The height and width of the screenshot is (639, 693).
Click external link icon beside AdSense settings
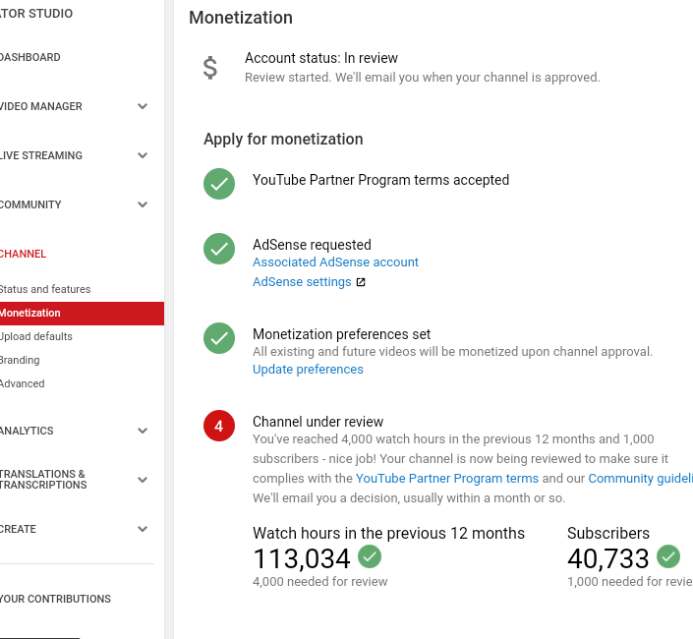pos(361,282)
